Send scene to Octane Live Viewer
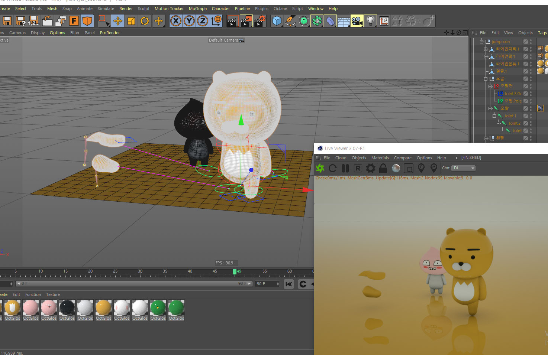This screenshot has width=548, height=355. tap(320, 169)
